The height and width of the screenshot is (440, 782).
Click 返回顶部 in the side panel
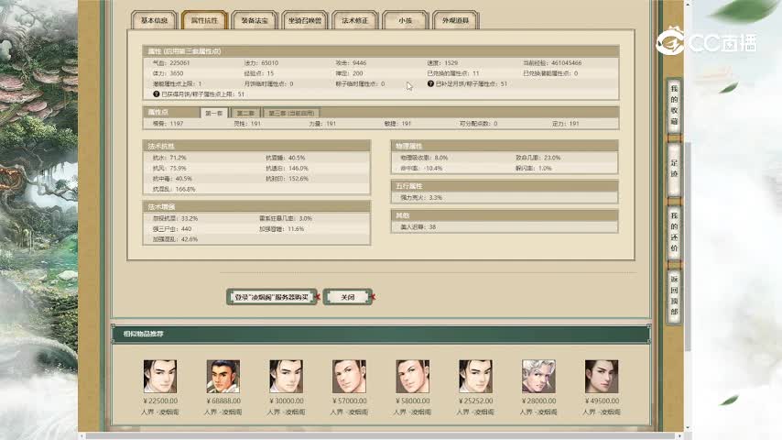[674, 295]
